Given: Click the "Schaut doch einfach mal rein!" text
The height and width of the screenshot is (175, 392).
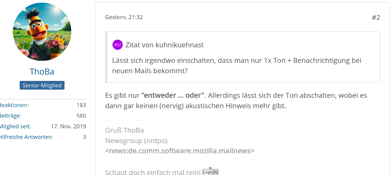Looking at the screenshot, I should pyautogui.click(x=153, y=172).
